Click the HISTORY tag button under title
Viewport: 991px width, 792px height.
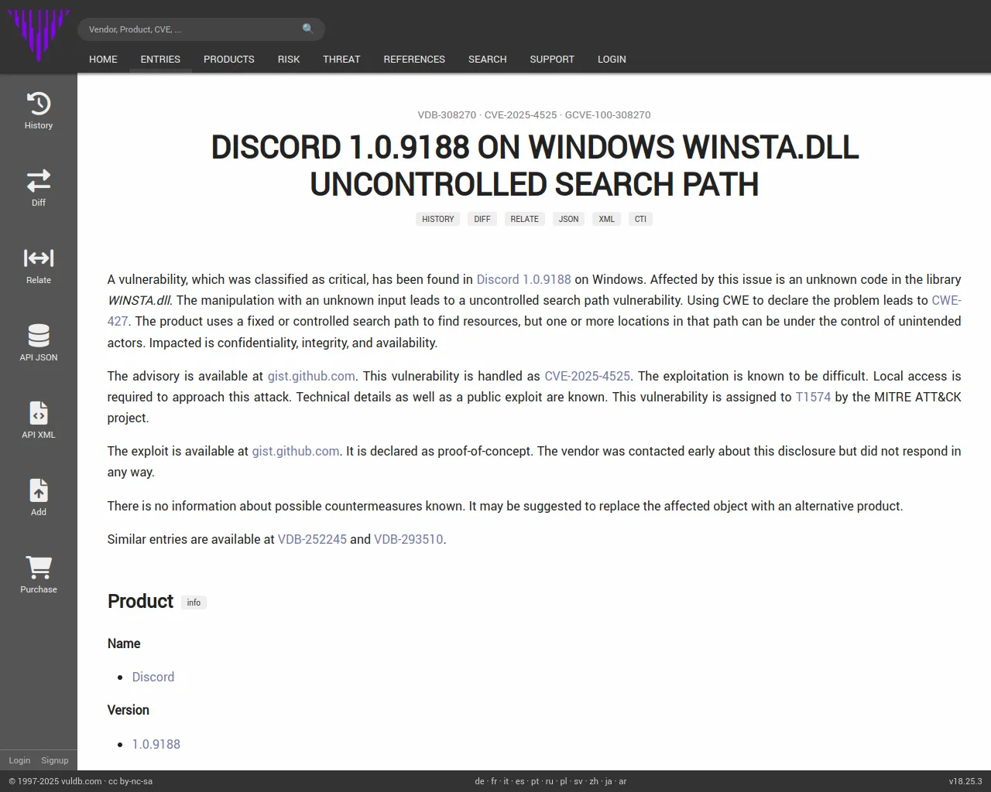(x=438, y=219)
